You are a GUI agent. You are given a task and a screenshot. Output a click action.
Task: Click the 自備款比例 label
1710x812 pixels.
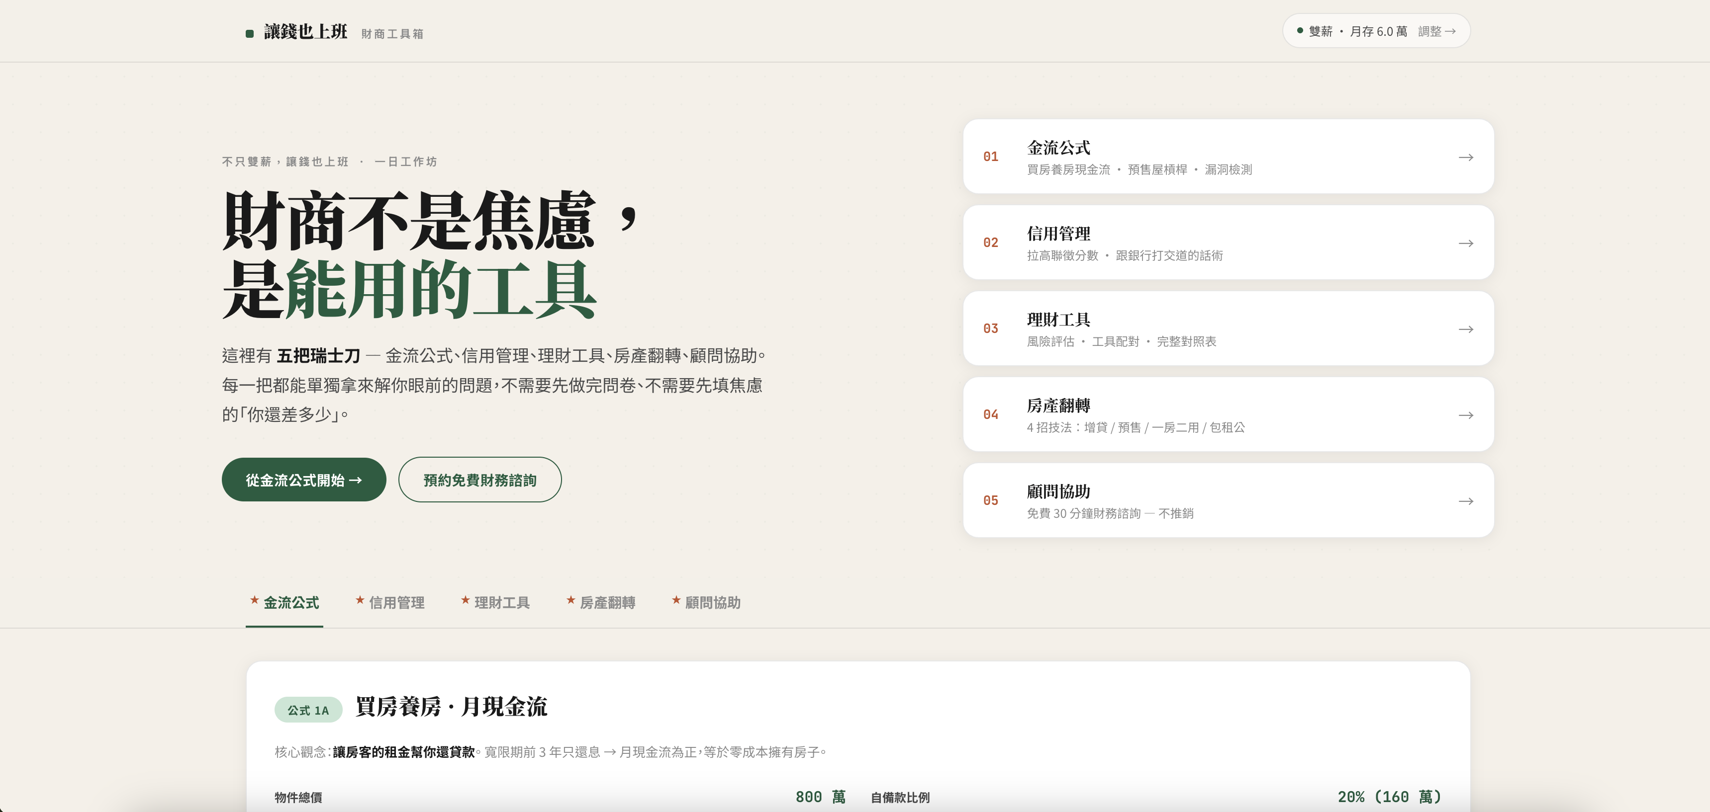coord(900,798)
